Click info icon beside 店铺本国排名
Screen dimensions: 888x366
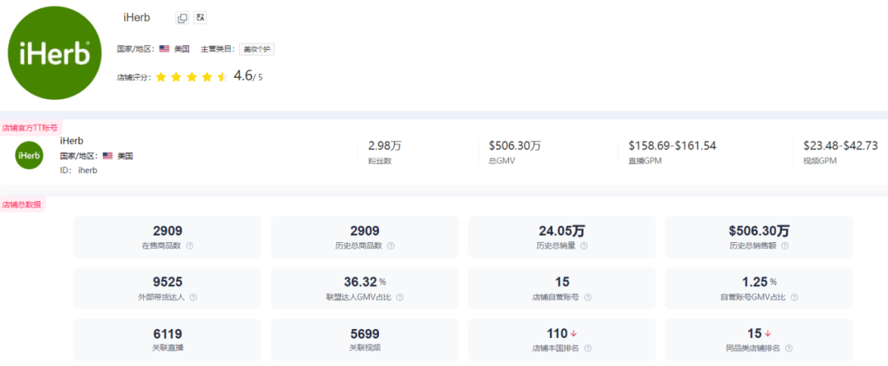pyautogui.click(x=588, y=349)
